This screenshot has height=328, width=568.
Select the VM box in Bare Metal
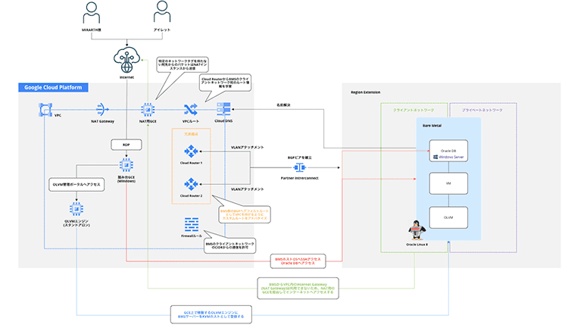[x=448, y=183]
